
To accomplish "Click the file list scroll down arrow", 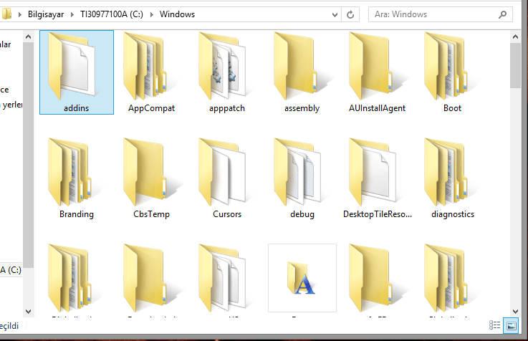I will point(515,312).
